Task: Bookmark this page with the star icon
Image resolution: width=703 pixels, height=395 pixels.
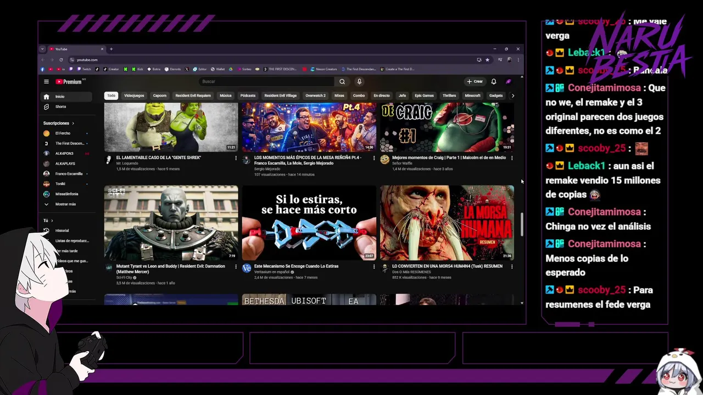Action: coord(487,60)
